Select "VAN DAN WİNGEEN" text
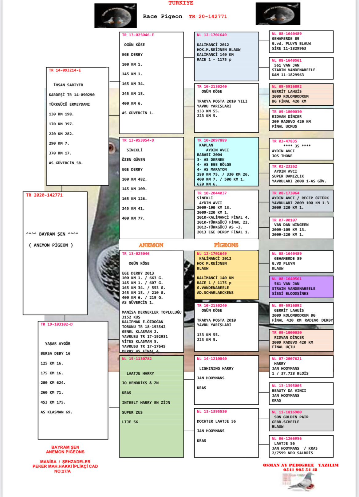The image size is (359, 497). click(x=291, y=225)
